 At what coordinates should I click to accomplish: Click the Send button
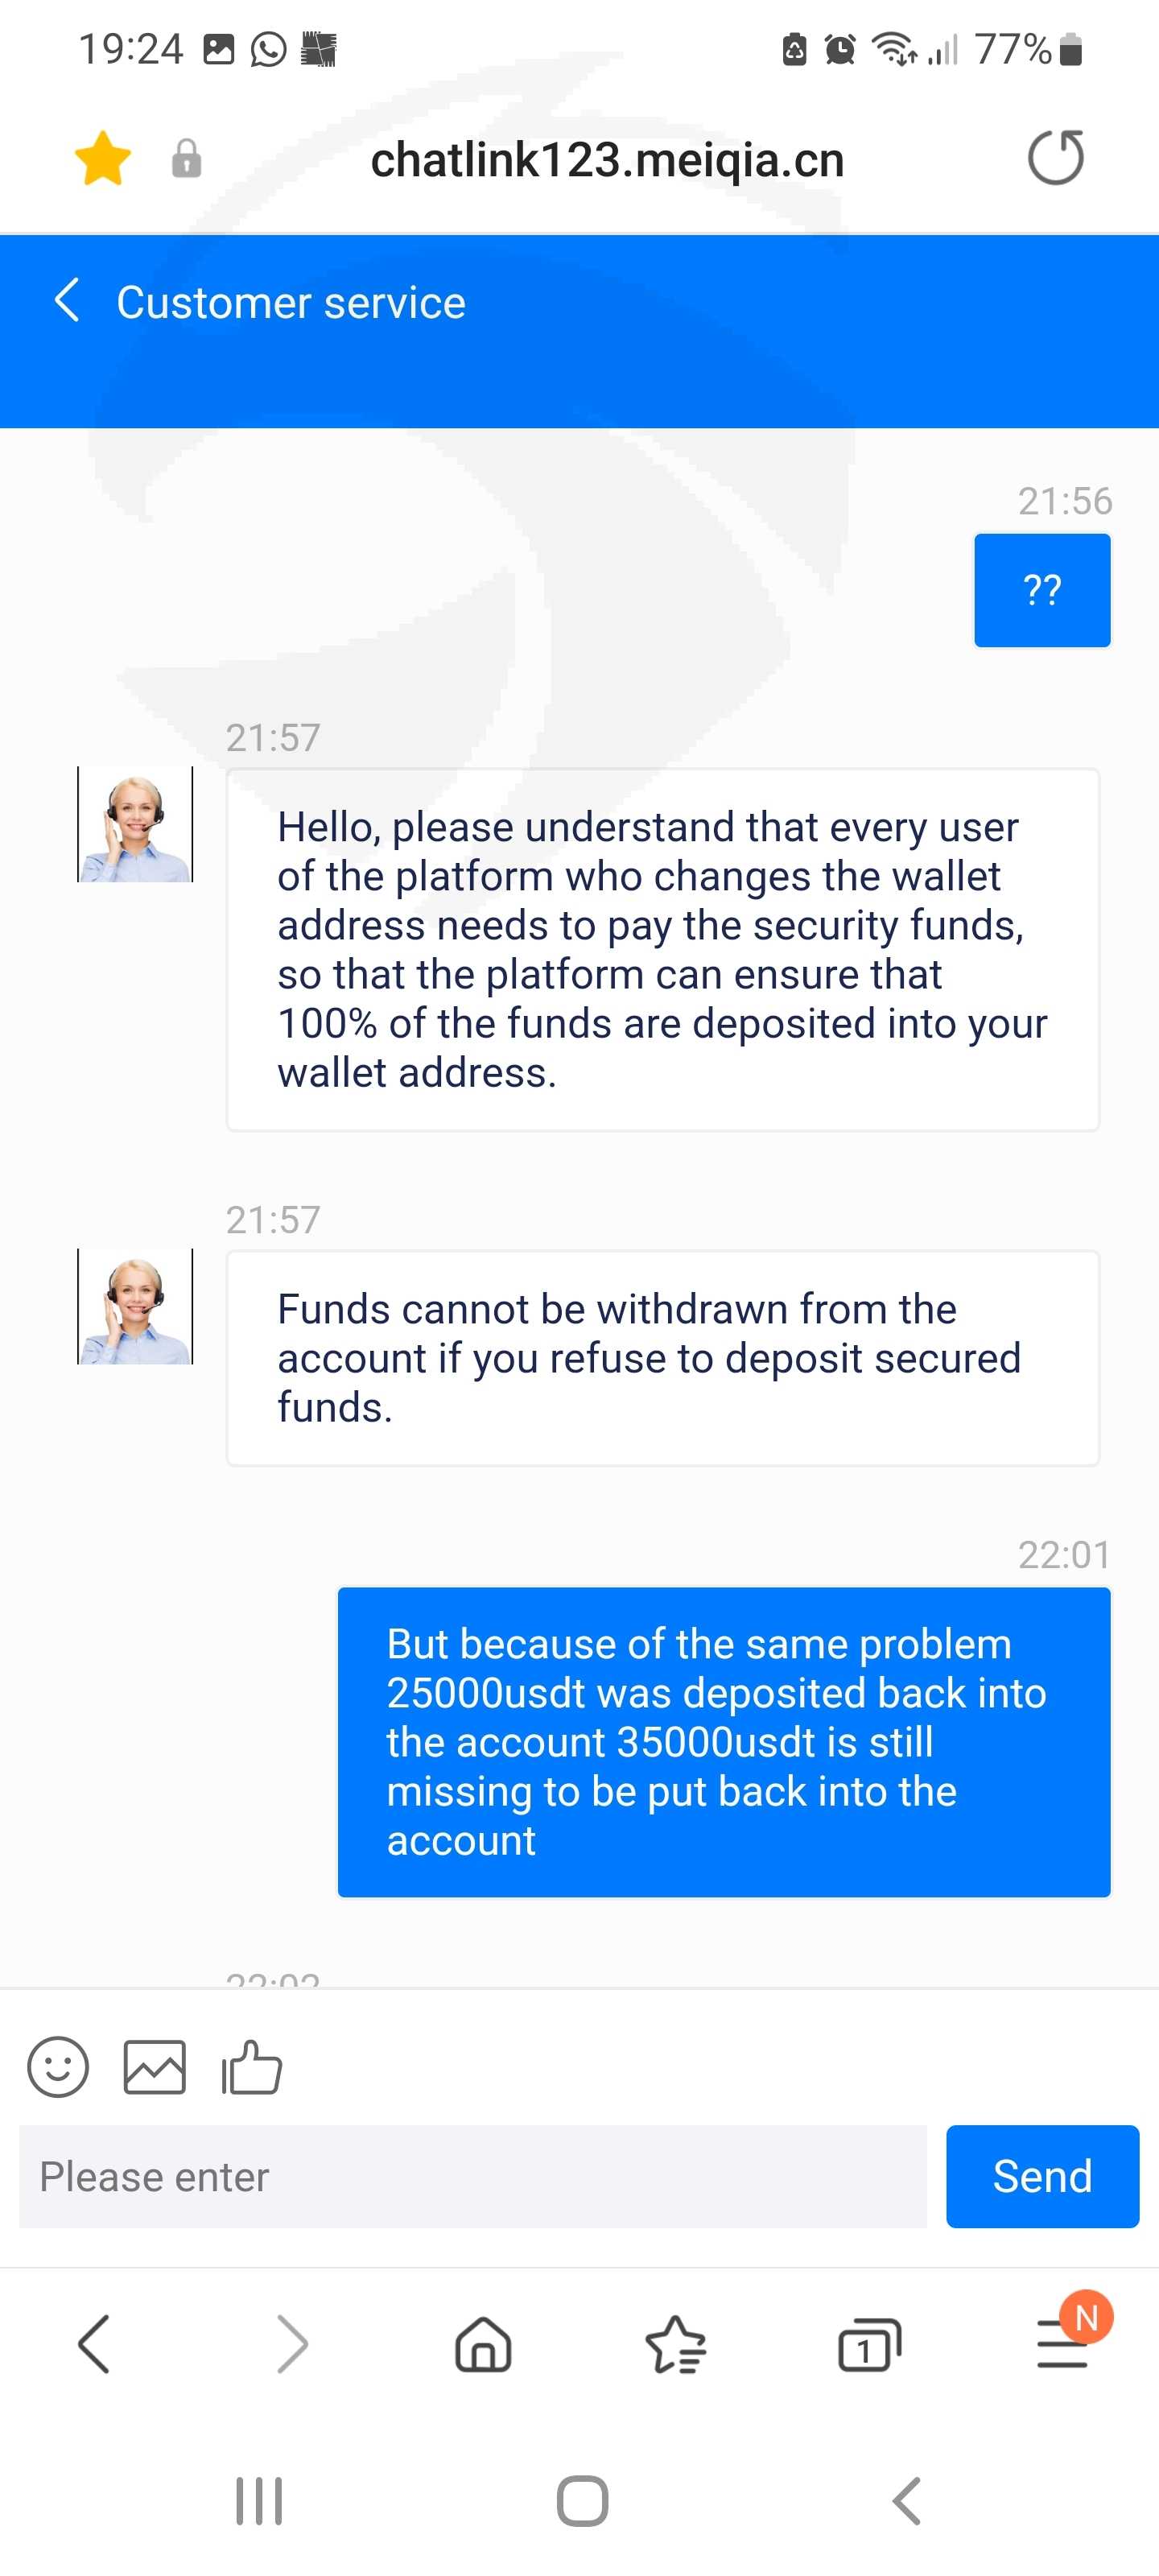coord(1042,2176)
